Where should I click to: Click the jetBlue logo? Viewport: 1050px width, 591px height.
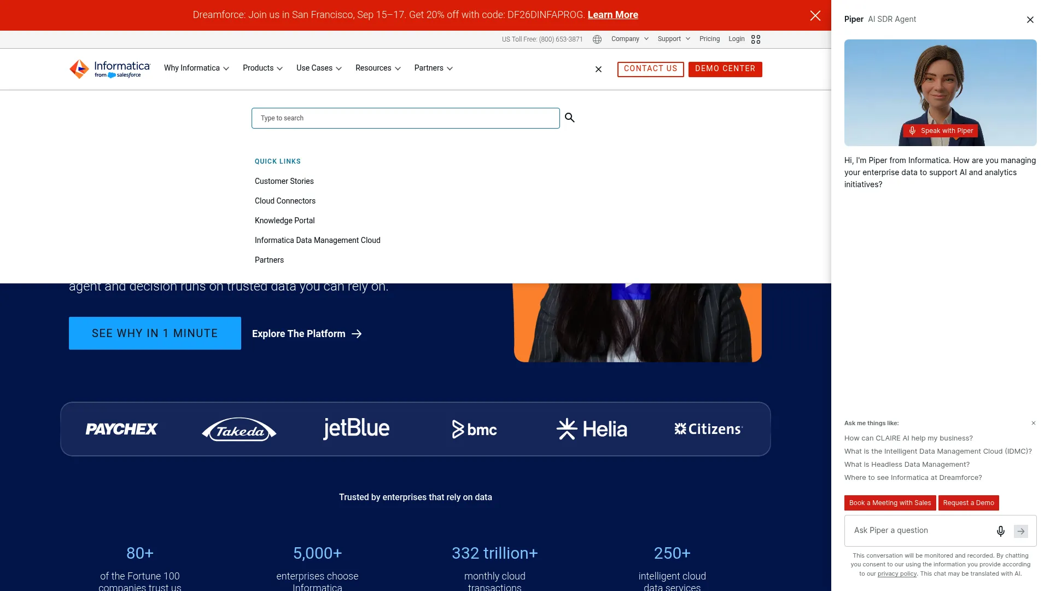click(356, 428)
